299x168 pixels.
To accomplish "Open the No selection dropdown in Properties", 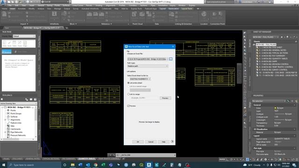I will [269, 101].
